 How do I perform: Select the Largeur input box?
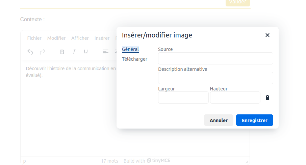coord(183,98)
